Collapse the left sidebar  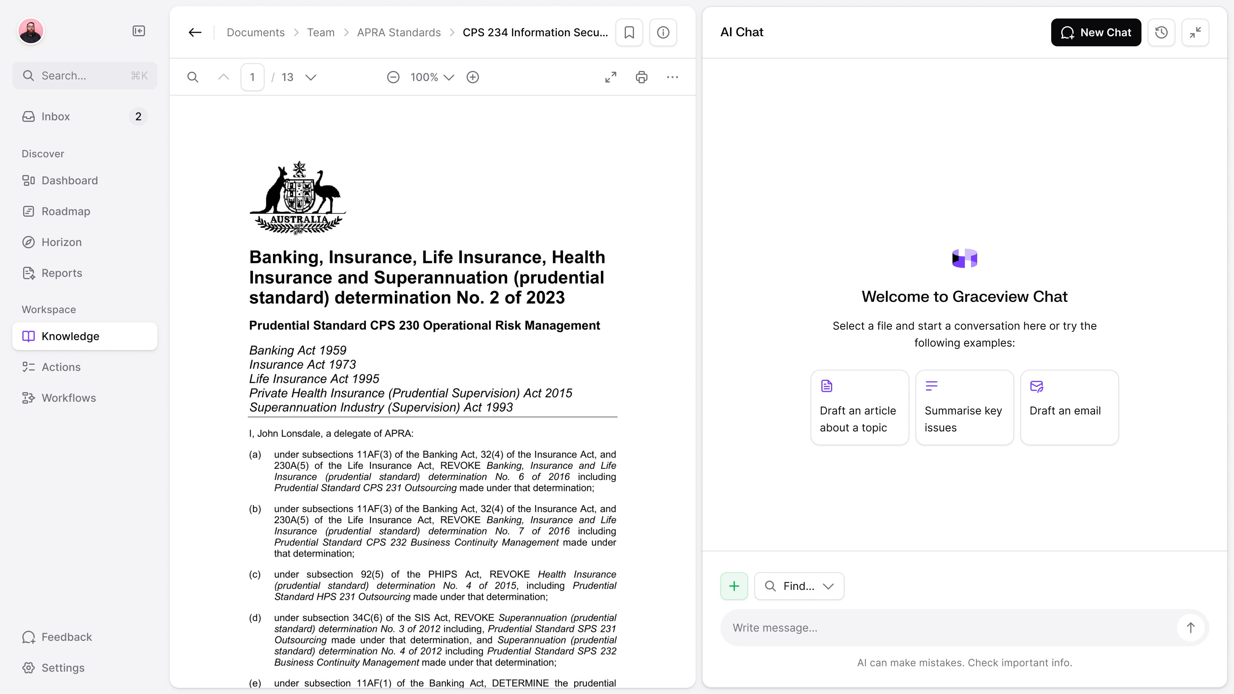tap(138, 31)
